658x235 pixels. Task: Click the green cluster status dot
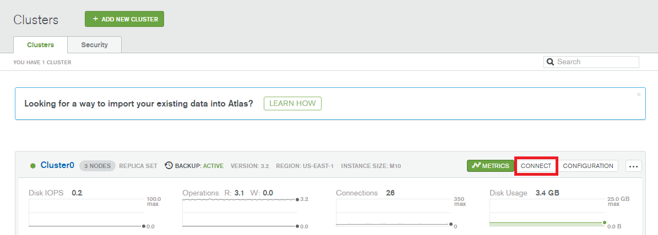tap(33, 166)
